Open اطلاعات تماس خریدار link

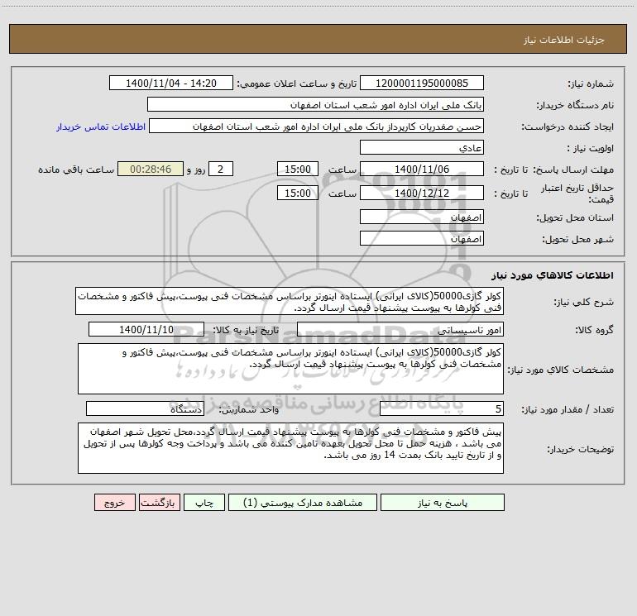click(101, 127)
